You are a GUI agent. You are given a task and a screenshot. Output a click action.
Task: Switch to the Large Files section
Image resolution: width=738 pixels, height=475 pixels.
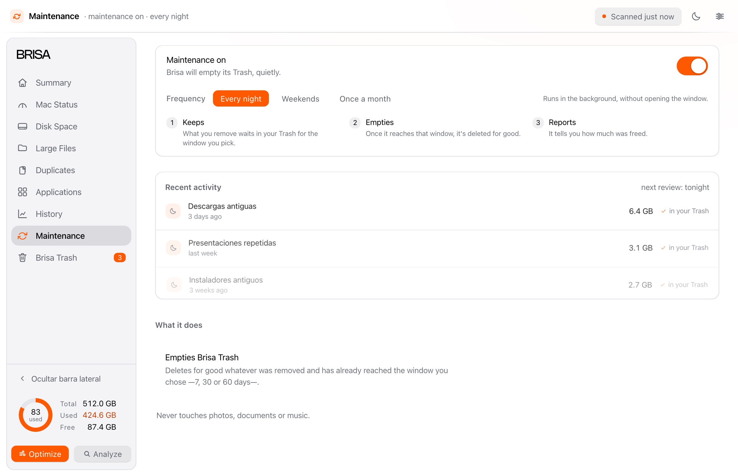pos(71,148)
